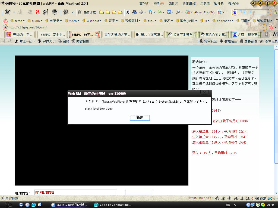Click the 屏幕截图 screenshot tool
Screen dimensions: 278x208
(x=249, y=41)
